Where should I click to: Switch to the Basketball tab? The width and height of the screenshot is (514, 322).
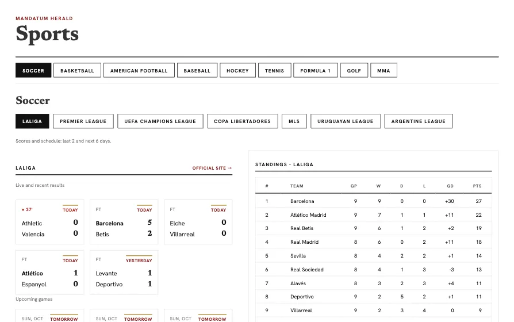point(77,70)
